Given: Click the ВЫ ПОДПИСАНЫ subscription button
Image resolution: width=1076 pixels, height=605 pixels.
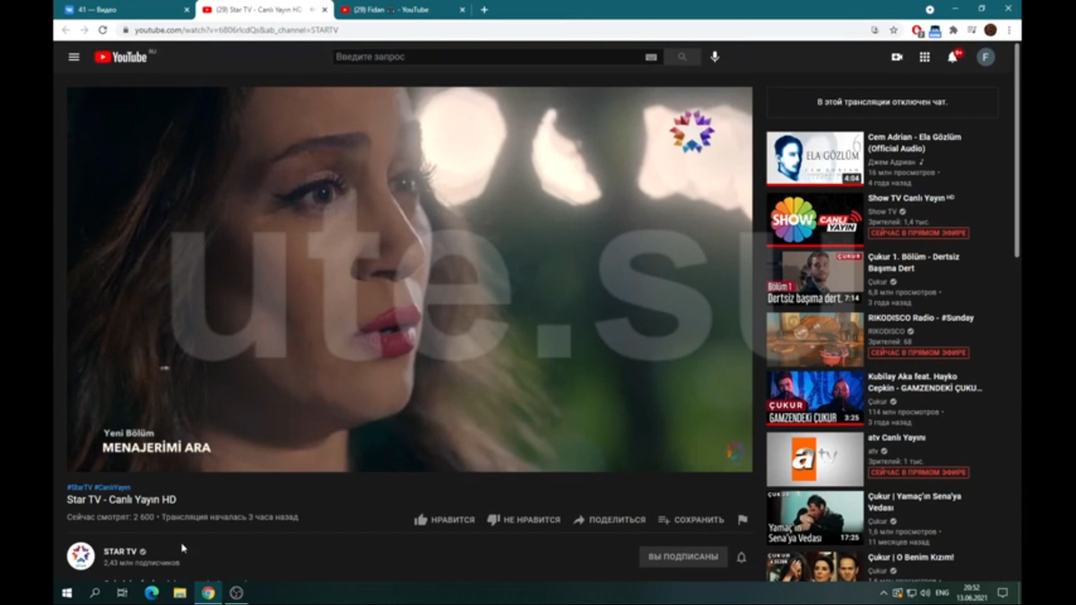Looking at the screenshot, I should [x=683, y=557].
